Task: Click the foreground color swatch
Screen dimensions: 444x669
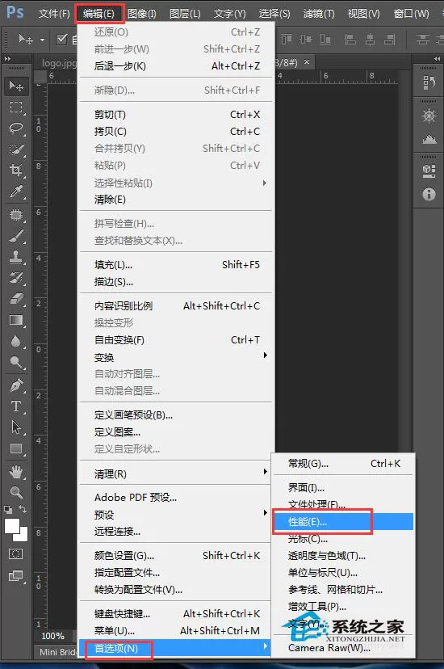Action: tap(11, 526)
